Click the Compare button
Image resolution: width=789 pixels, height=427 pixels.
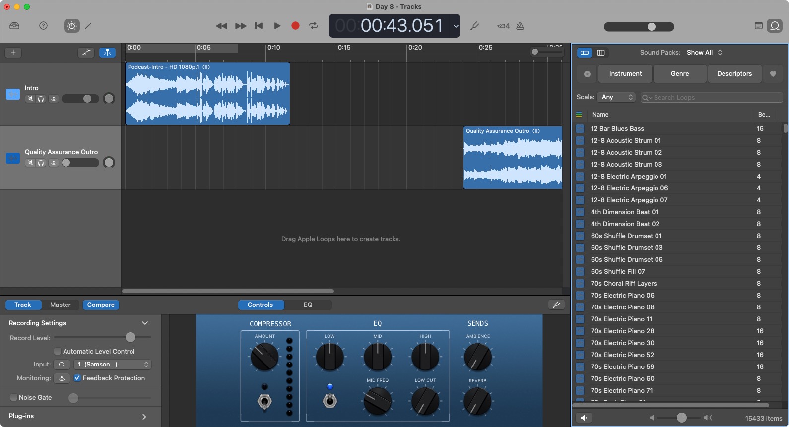coord(101,305)
